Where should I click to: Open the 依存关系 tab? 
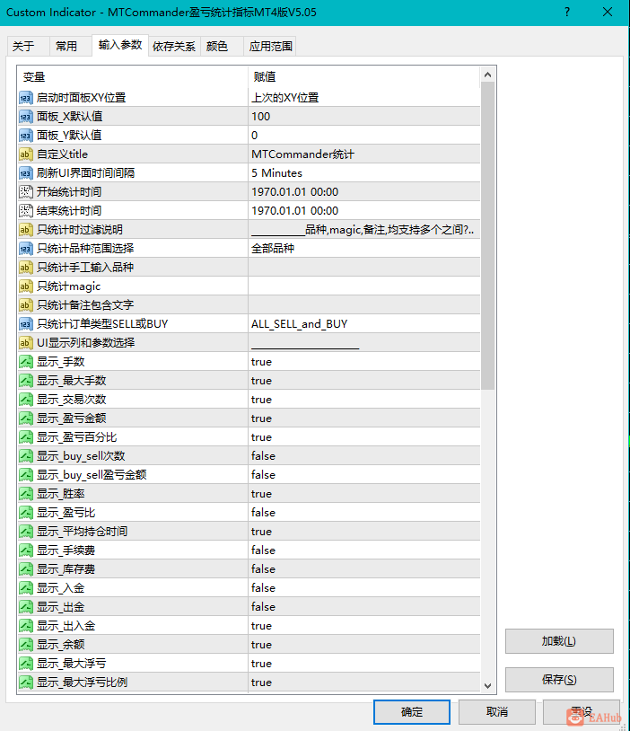[x=174, y=46]
